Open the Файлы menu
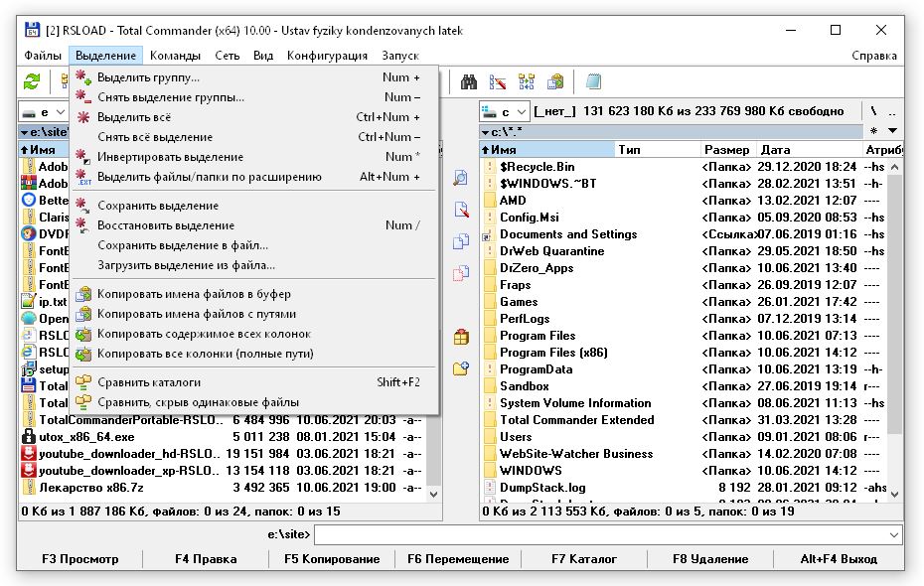924x586 pixels. [x=43, y=56]
